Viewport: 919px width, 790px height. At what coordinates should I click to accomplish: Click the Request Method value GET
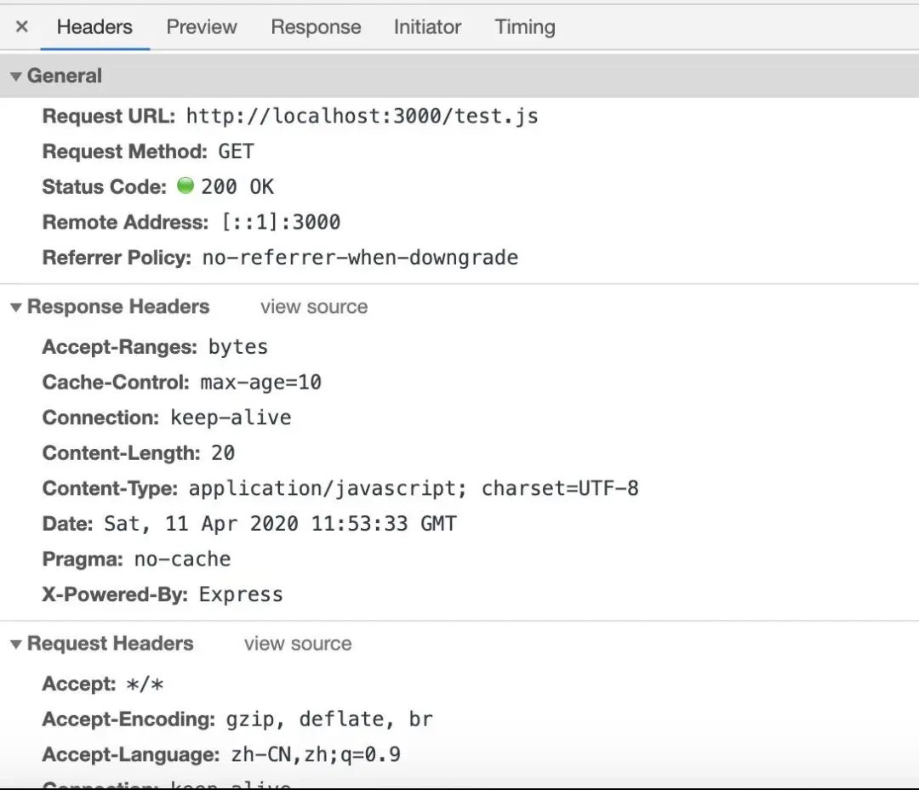237,151
